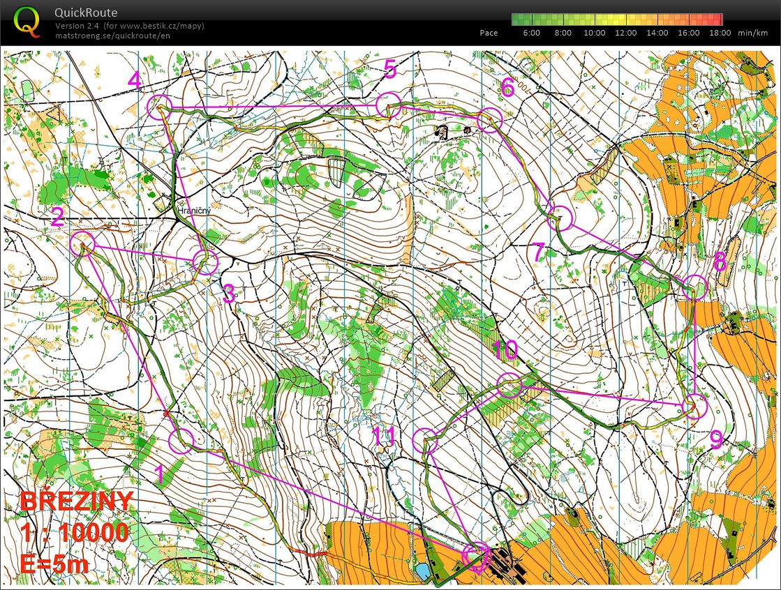Select the circle for control 1
781x590 pixels.
tap(181, 441)
